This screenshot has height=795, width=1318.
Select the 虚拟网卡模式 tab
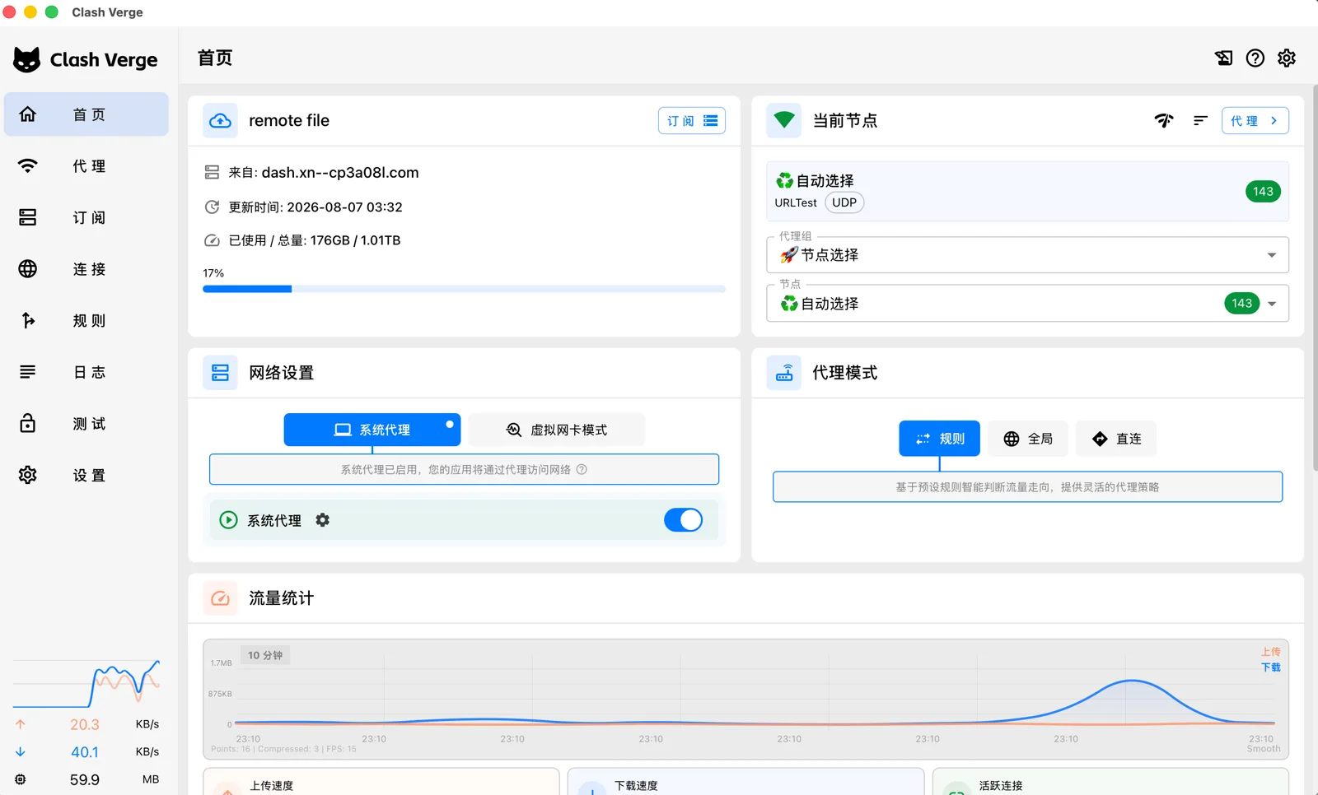click(x=556, y=430)
